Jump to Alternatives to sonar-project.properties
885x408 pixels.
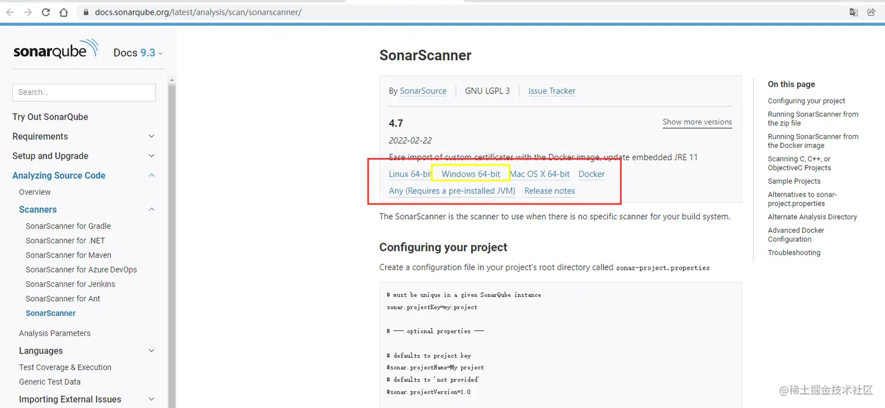(802, 199)
